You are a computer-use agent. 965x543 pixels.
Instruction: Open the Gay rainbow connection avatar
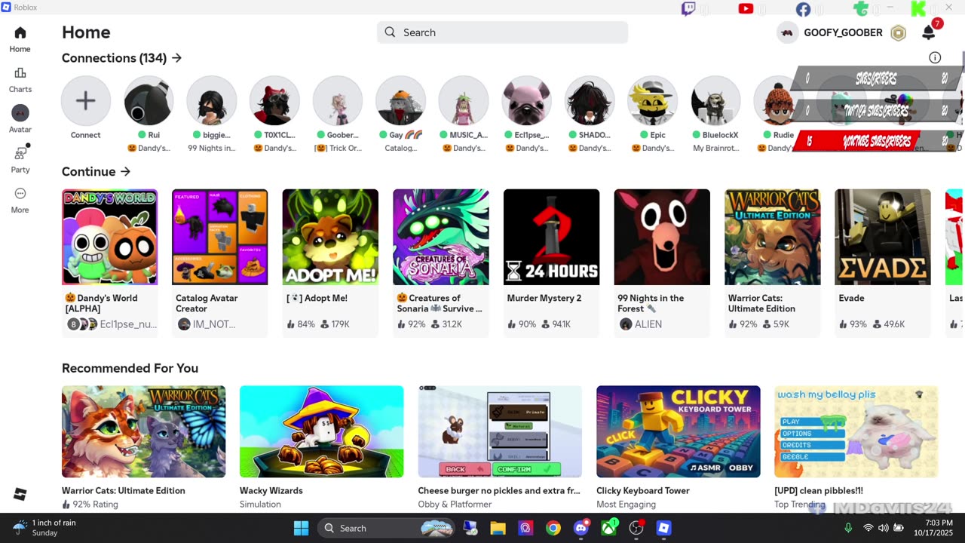click(400, 100)
